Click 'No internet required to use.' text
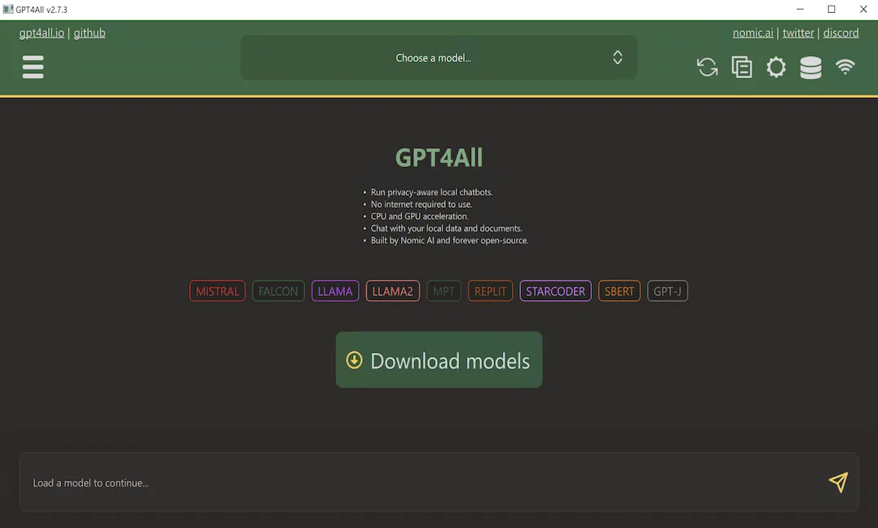This screenshot has height=528, width=878. tap(421, 205)
